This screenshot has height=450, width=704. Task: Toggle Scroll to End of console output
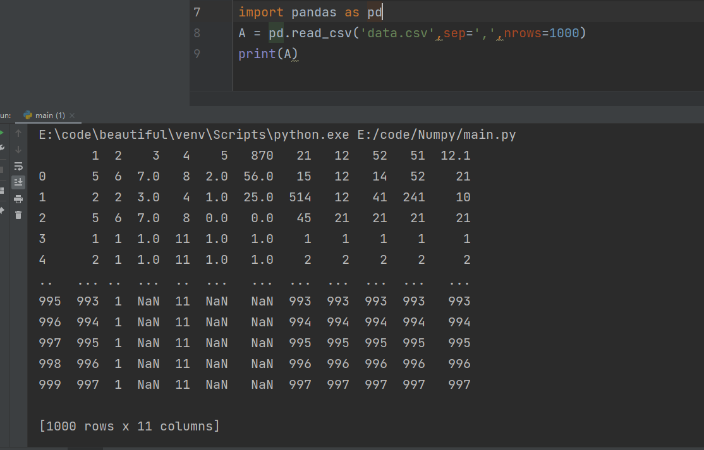(x=18, y=182)
